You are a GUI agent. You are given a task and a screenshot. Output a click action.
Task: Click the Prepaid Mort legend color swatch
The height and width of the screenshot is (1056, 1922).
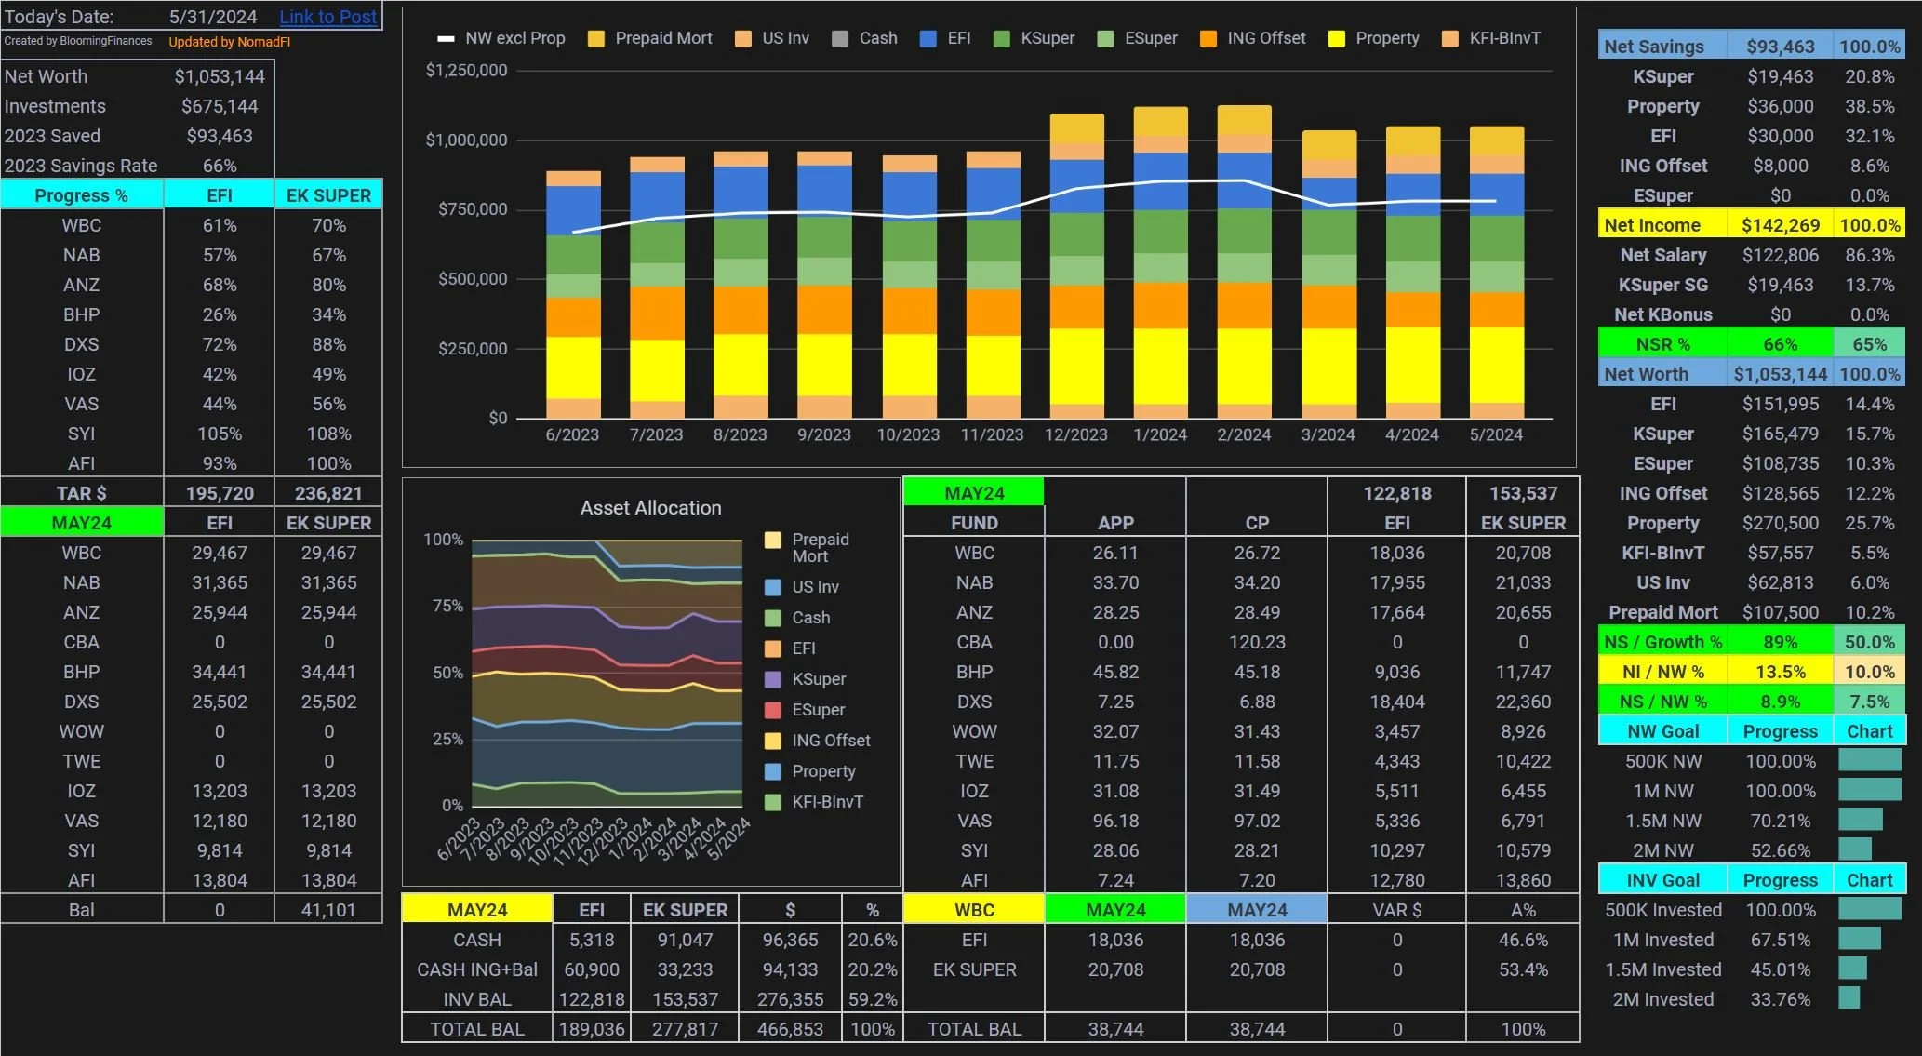tap(596, 38)
